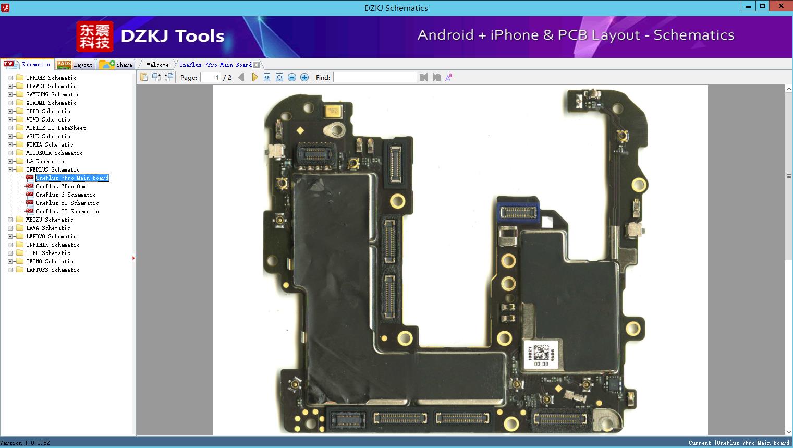Select the OnePlus 7Pro Main Board tab
Image resolution: width=793 pixels, height=448 pixels.
click(x=215, y=65)
